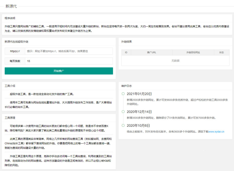
Task: Click the 开始推广 start promotion button
Action: pos(58,71)
